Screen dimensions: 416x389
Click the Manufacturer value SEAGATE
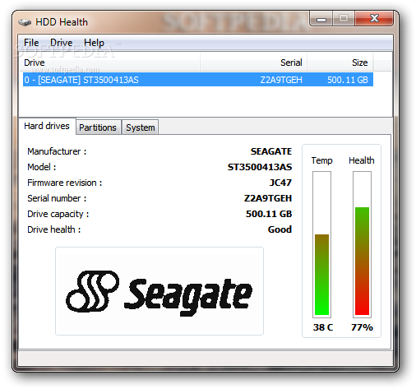[x=271, y=151]
